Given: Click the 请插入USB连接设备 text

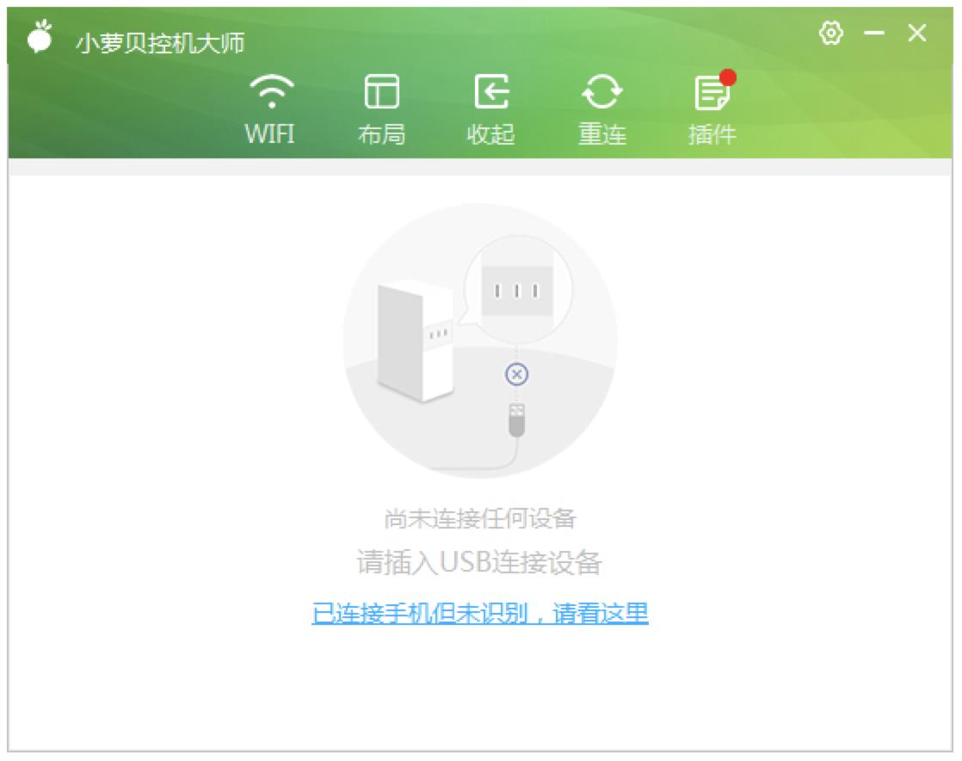Looking at the screenshot, I should point(479,562).
